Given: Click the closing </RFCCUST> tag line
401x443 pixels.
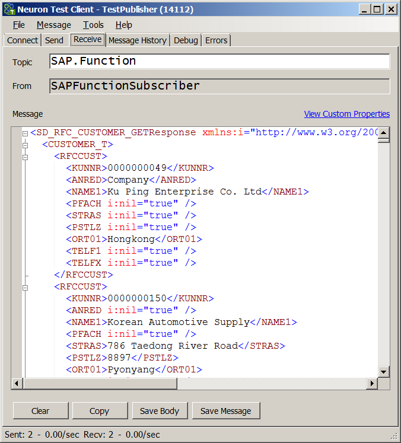Looking at the screenshot, I should pos(84,275).
